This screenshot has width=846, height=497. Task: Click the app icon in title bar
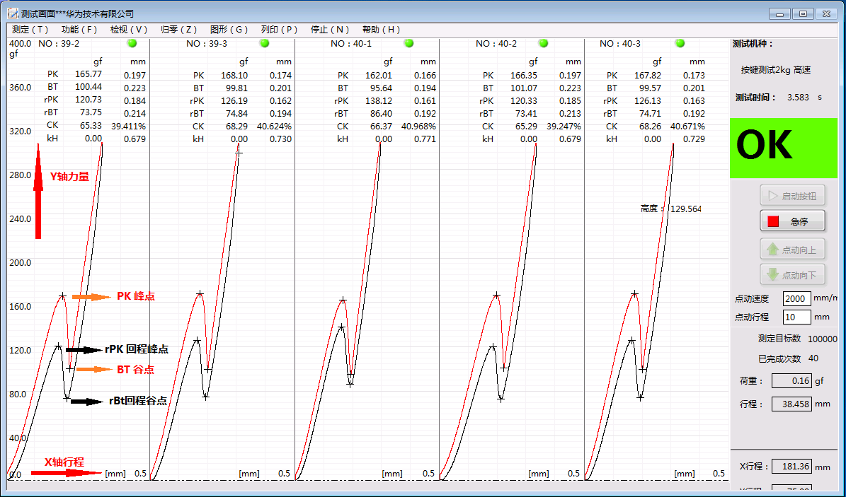point(12,13)
